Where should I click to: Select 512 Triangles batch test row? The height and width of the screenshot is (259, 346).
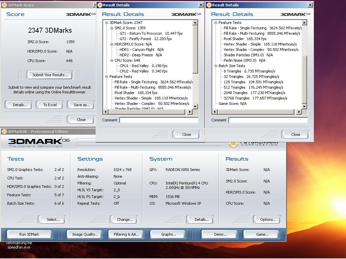(253, 87)
